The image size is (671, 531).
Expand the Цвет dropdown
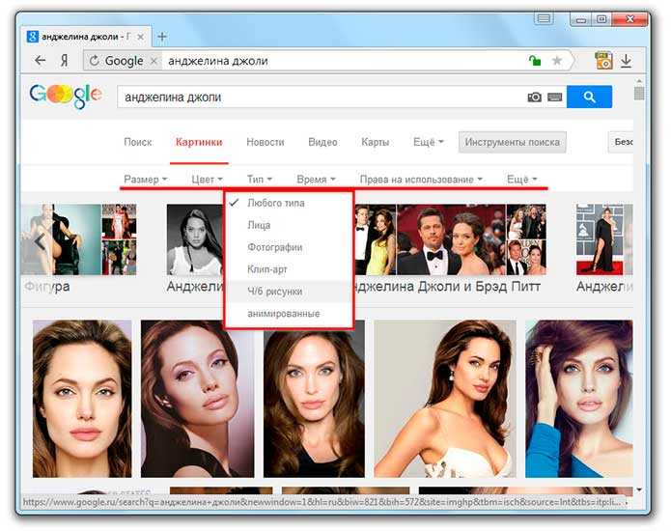coord(208,180)
